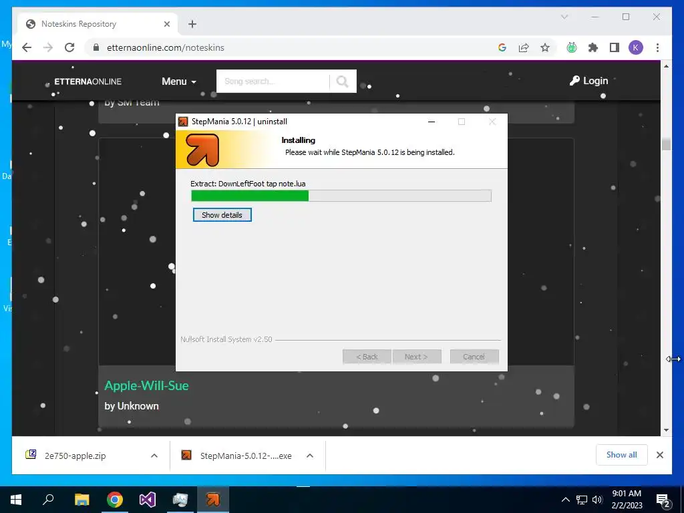
Task: Click the Apple-Will-Sue noteskin title
Action: [x=146, y=385]
